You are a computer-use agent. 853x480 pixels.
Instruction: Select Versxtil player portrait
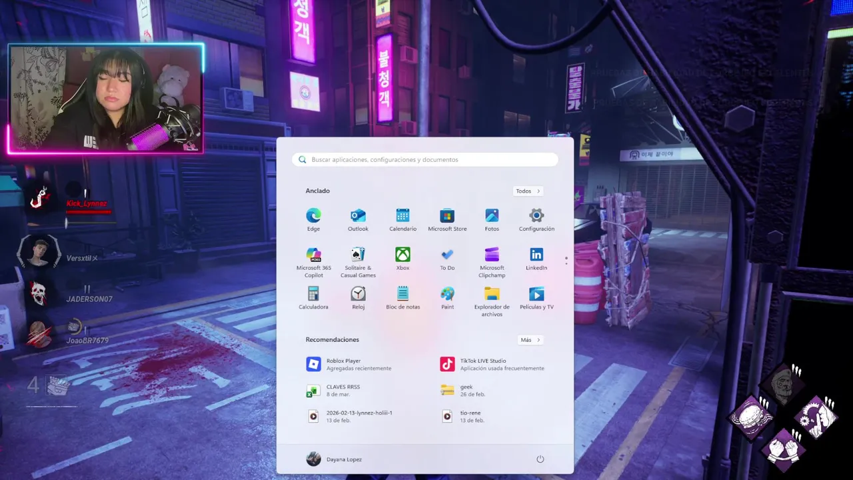pyautogui.click(x=38, y=253)
